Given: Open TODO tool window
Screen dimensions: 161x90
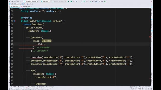Looking at the screenshot, I should [x=14, y=87].
